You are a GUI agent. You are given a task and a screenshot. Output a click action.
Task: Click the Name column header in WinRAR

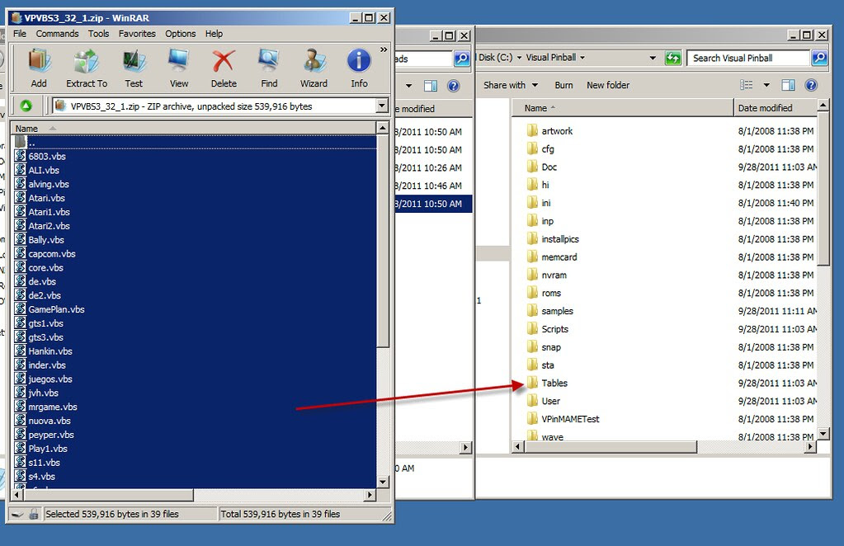[x=193, y=128]
